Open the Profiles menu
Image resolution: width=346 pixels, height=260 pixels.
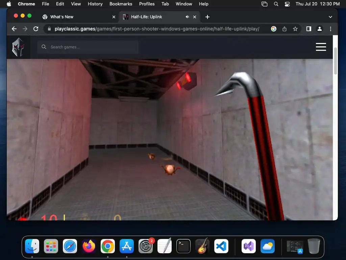pos(147,4)
